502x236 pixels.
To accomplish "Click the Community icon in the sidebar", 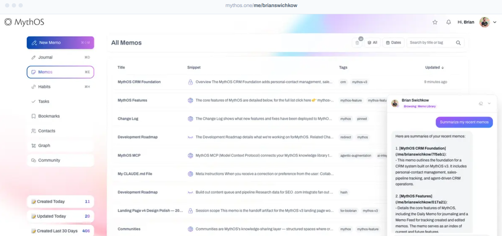I will click(33, 160).
